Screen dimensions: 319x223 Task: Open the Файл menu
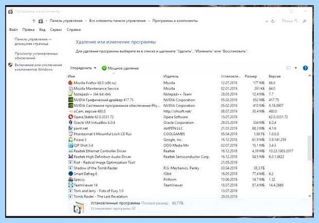(13, 30)
